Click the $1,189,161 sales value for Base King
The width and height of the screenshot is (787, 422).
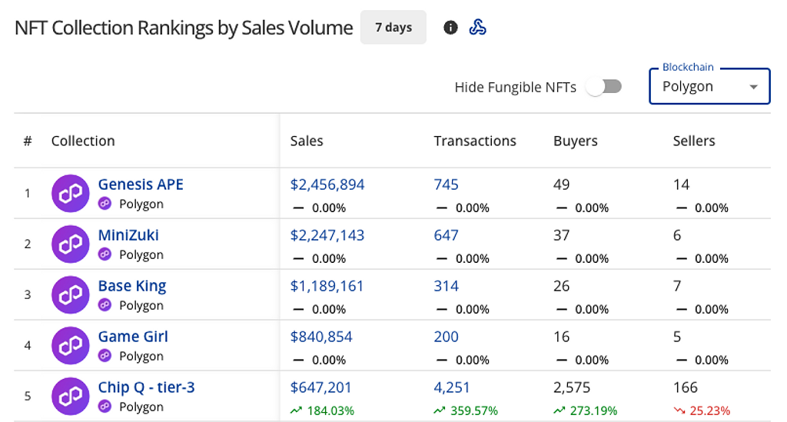click(x=327, y=286)
